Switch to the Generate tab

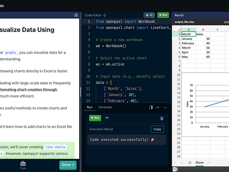click(105, 107)
